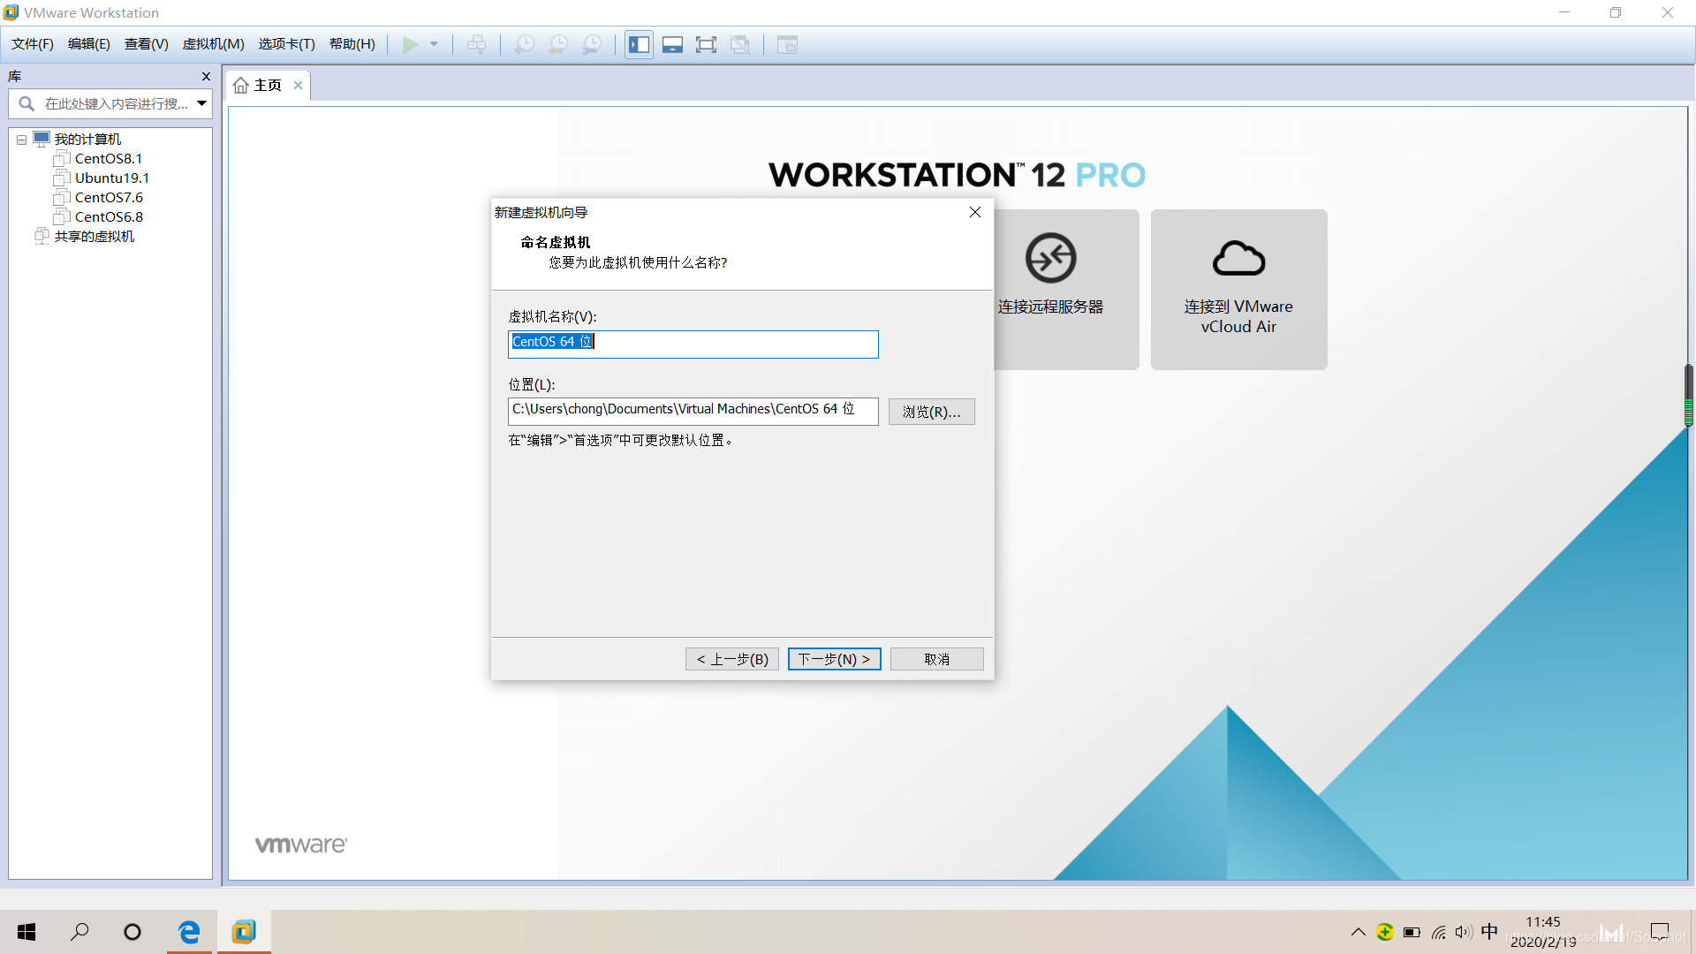Open the power options dropdown arrow

[434, 44]
